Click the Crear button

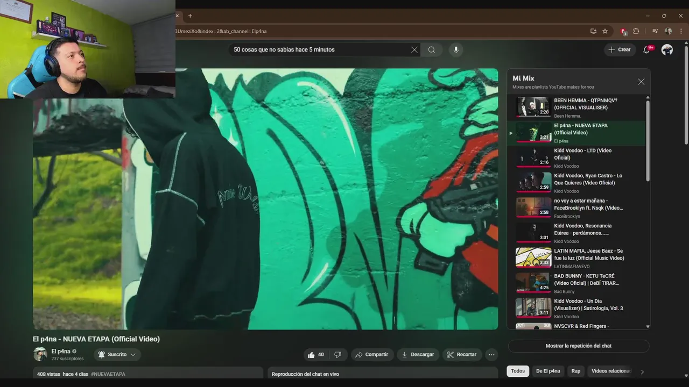point(619,49)
